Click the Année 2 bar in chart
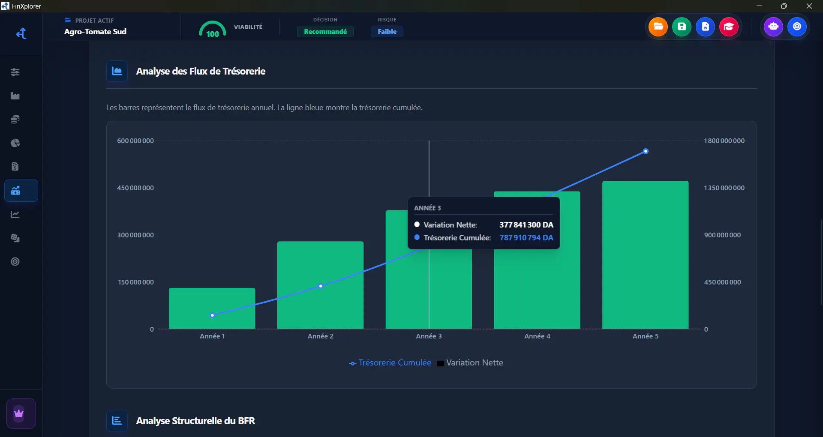823x437 pixels. click(321, 285)
